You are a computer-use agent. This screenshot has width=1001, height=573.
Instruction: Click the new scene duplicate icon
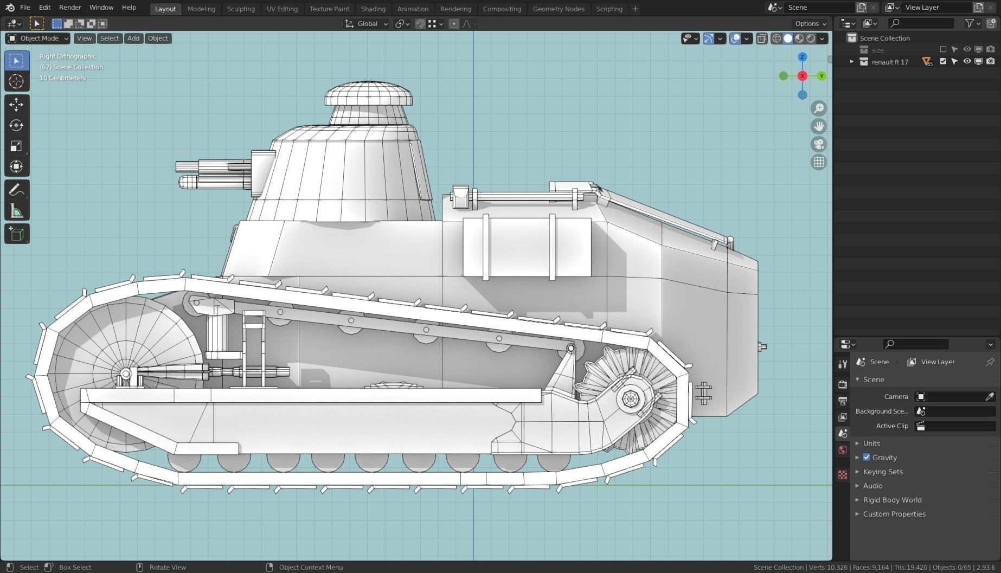tap(861, 8)
